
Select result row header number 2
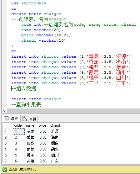7,137
